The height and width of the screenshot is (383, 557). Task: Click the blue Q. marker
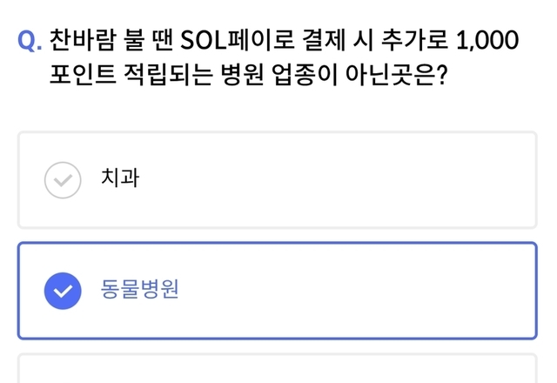(29, 41)
